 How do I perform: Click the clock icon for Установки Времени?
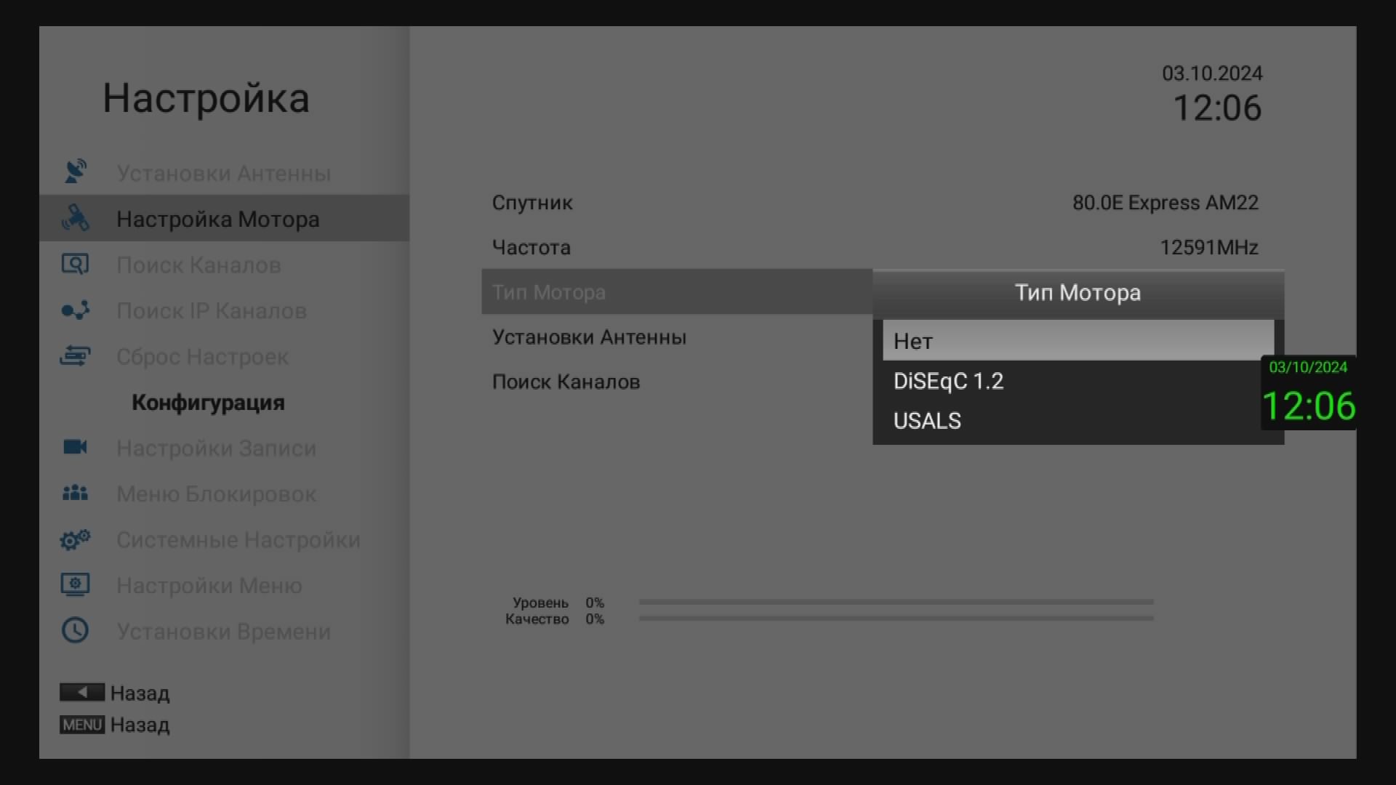click(x=76, y=630)
